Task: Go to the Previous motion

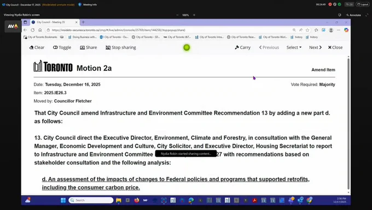Action: click(269, 47)
